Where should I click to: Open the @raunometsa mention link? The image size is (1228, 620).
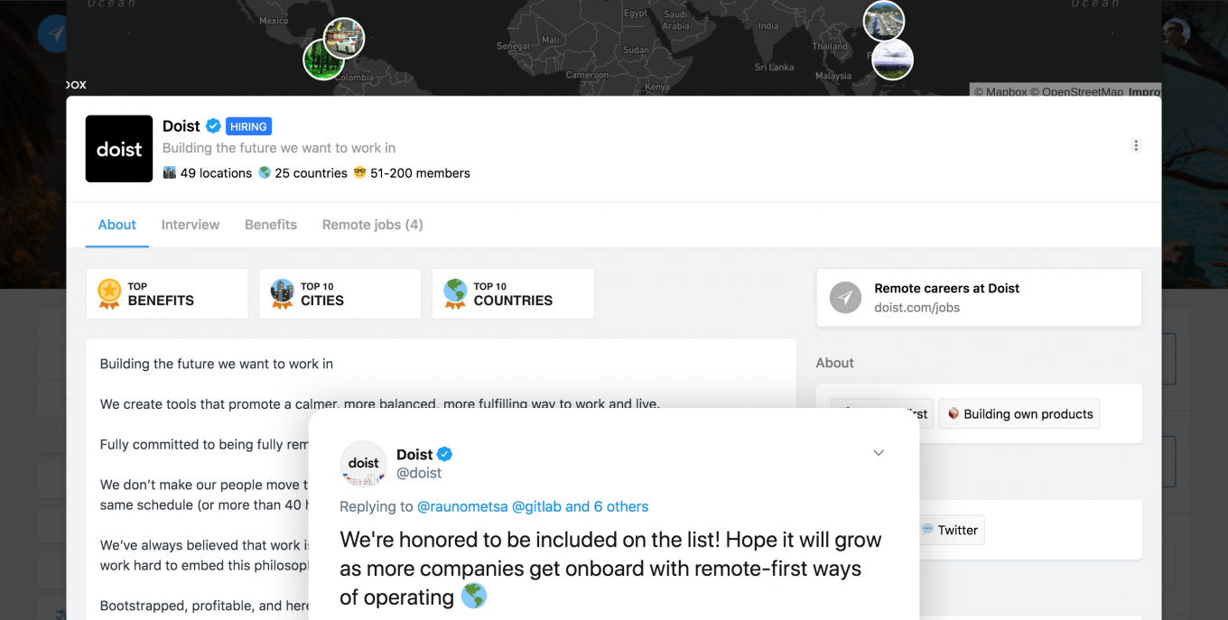click(462, 507)
